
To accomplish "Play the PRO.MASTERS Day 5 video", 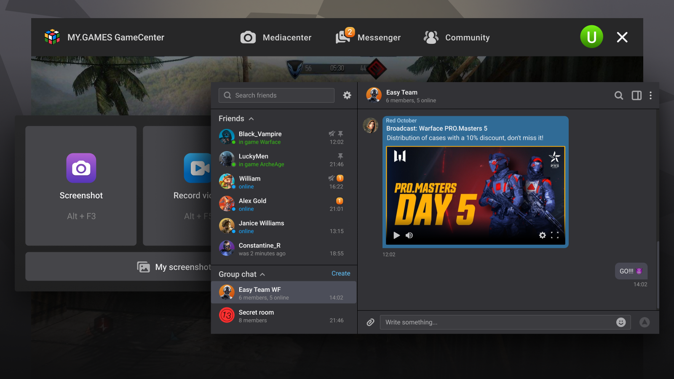I will (x=396, y=235).
